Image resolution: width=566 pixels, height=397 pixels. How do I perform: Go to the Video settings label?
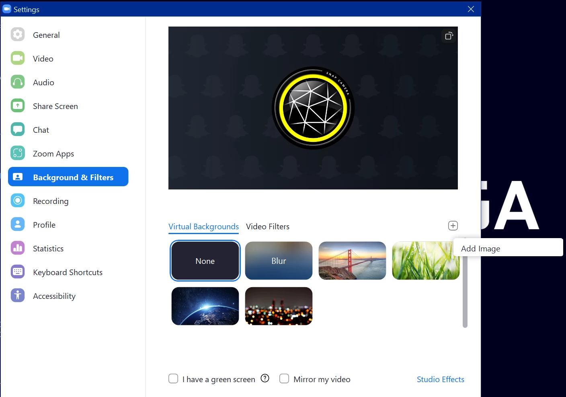(43, 59)
